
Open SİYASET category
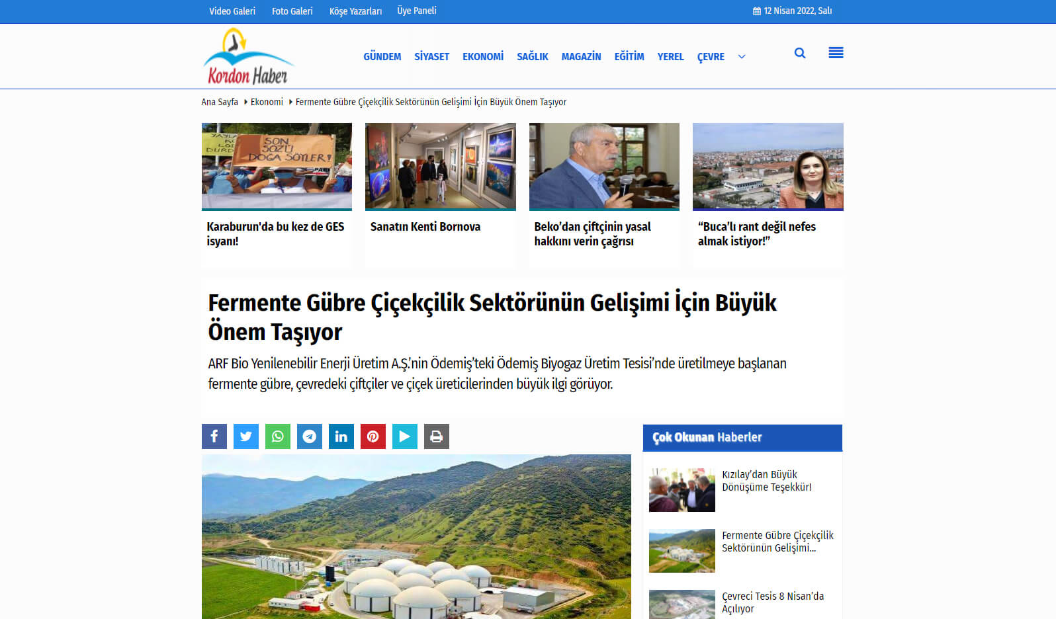coord(432,57)
